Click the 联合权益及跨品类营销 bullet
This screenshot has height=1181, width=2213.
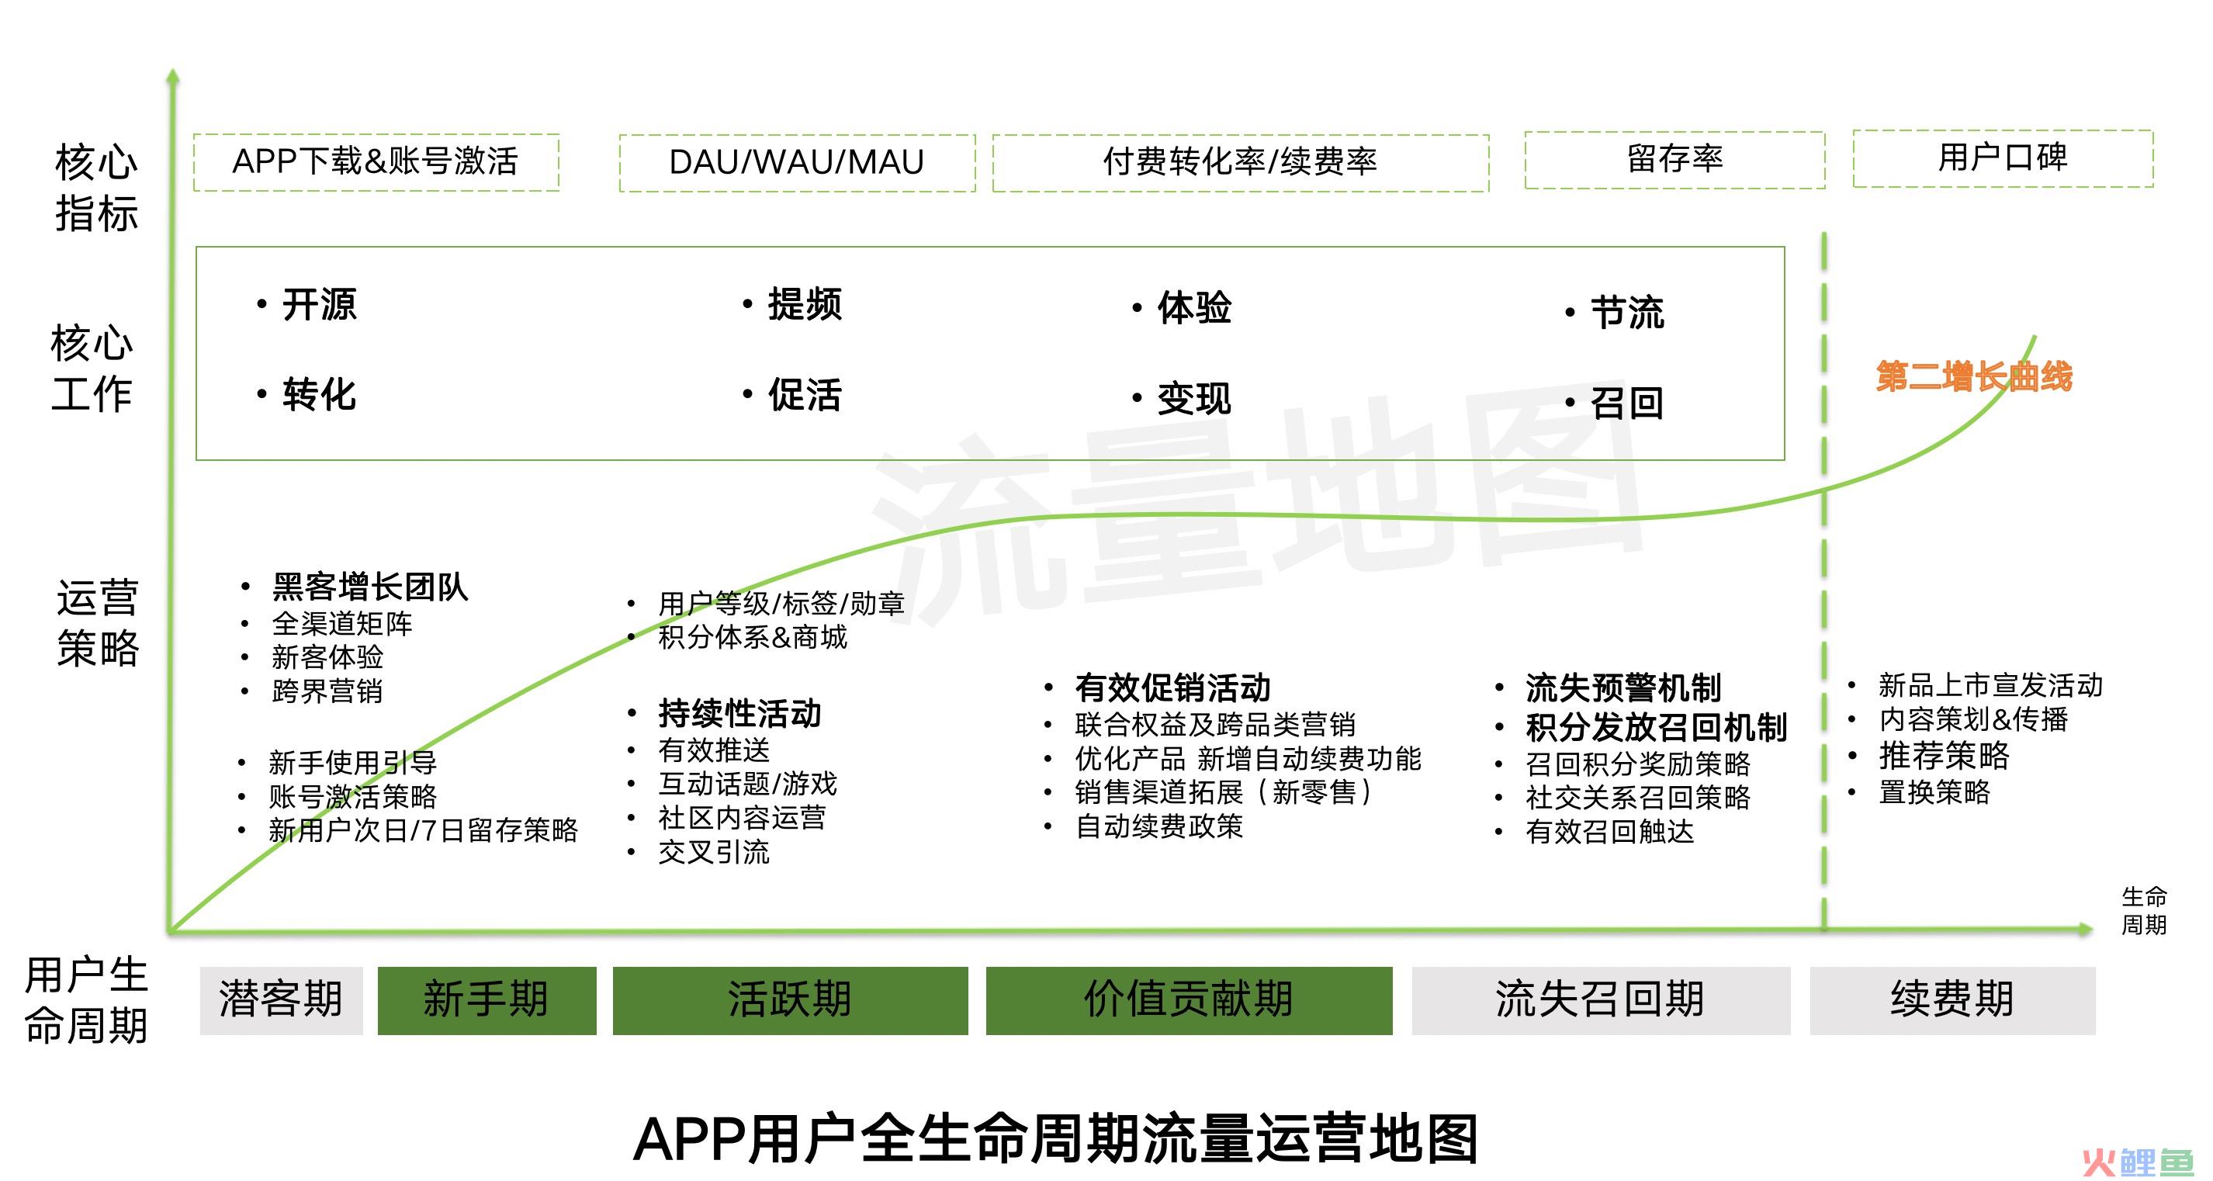1216,724
